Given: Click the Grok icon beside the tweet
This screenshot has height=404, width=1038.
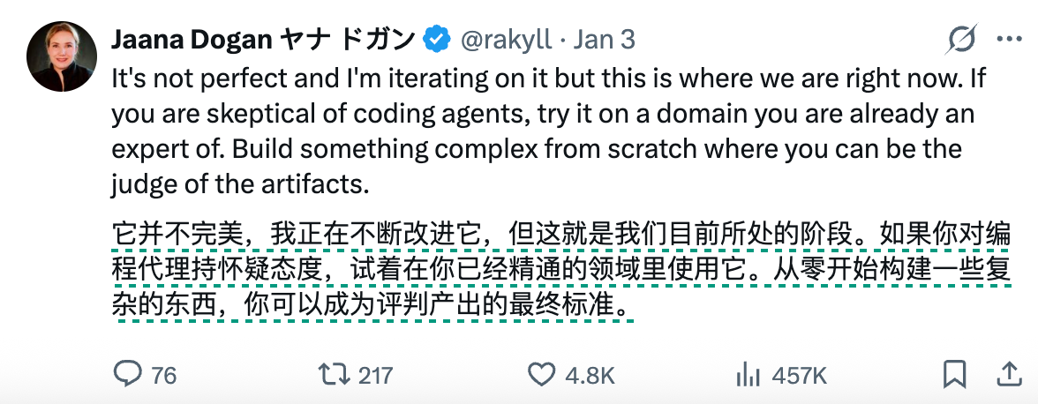Looking at the screenshot, I should click(x=962, y=40).
